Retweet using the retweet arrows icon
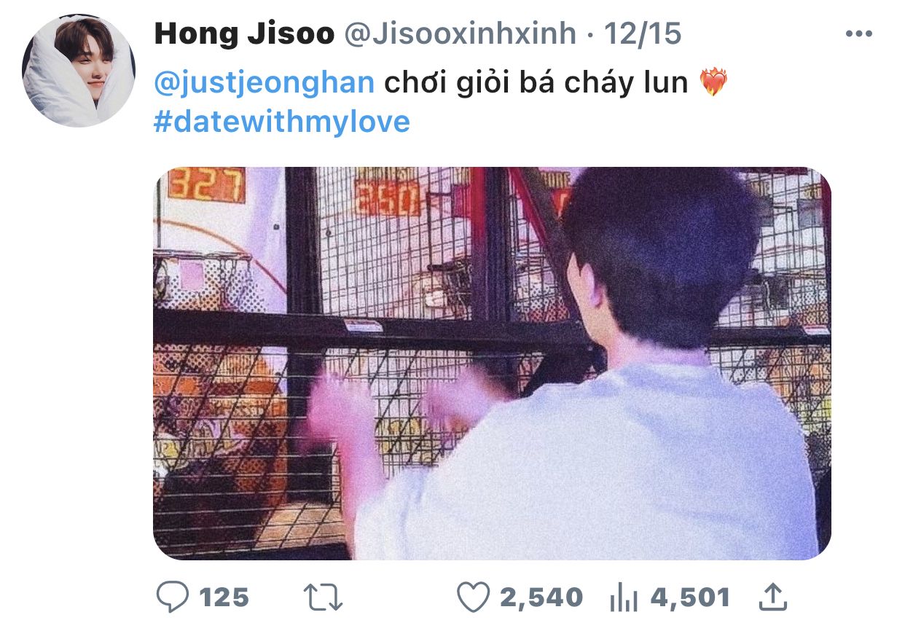Viewport: 905px width, 631px height. tap(323, 598)
